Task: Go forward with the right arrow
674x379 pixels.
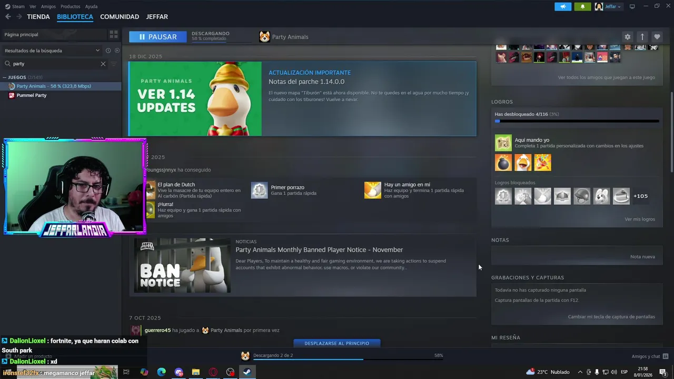Action: click(19, 17)
